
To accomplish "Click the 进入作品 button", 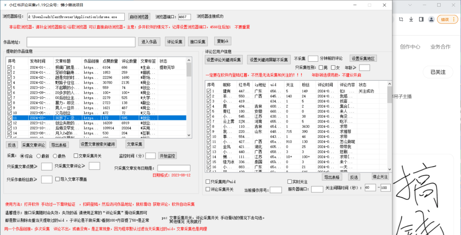I will (149, 42).
